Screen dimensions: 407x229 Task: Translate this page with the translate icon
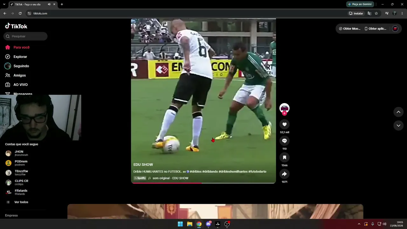pos(369,13)
